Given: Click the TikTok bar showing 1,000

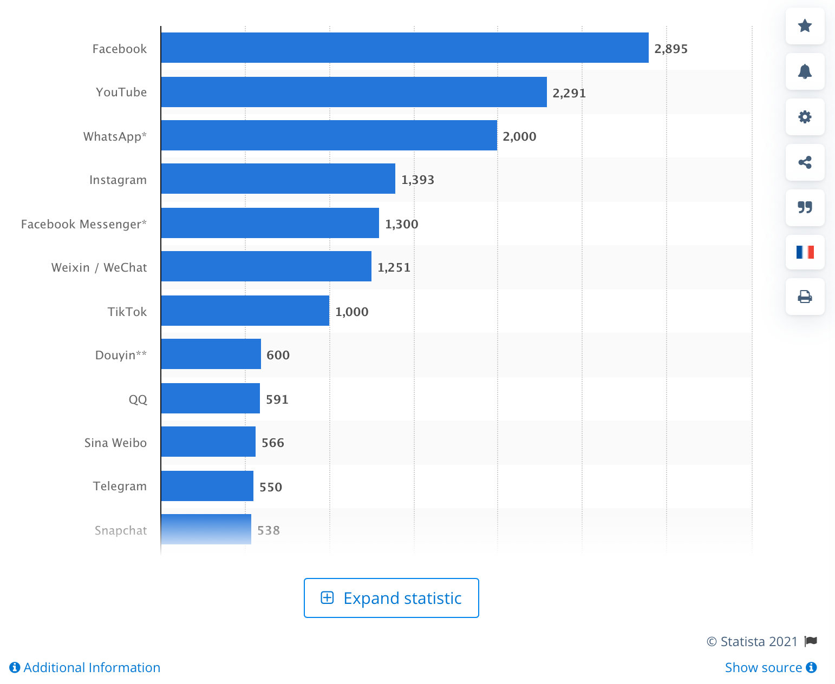Looking at the screenshot, I should pos(245,311).
